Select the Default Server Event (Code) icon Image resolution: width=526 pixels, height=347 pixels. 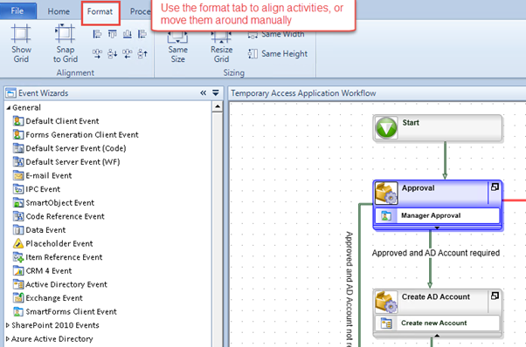click(x=18, y=148)
